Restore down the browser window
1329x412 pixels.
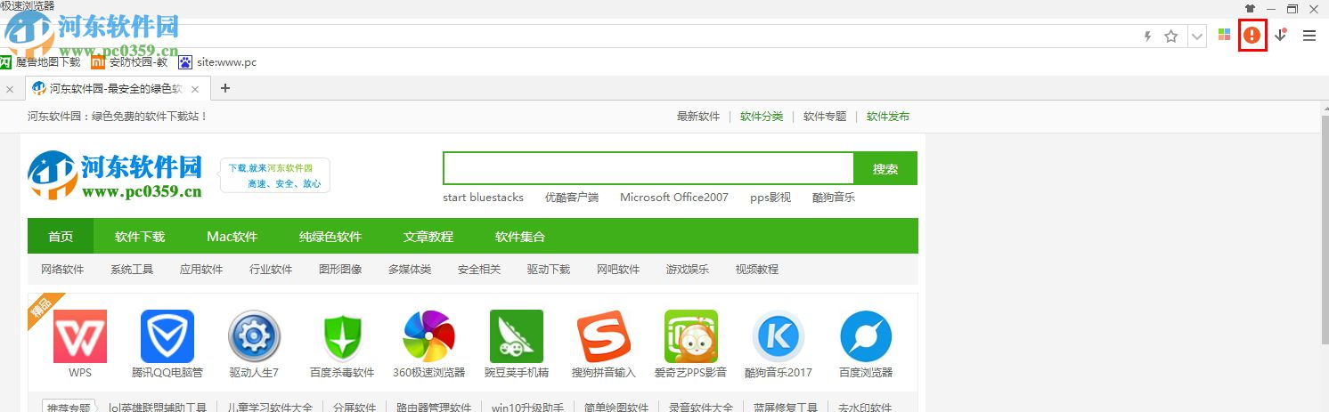tap(1292, 8)
